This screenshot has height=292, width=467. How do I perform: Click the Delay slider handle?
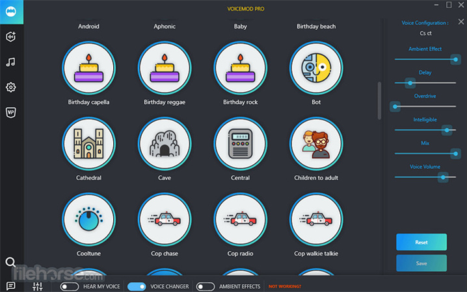point(410,83)
